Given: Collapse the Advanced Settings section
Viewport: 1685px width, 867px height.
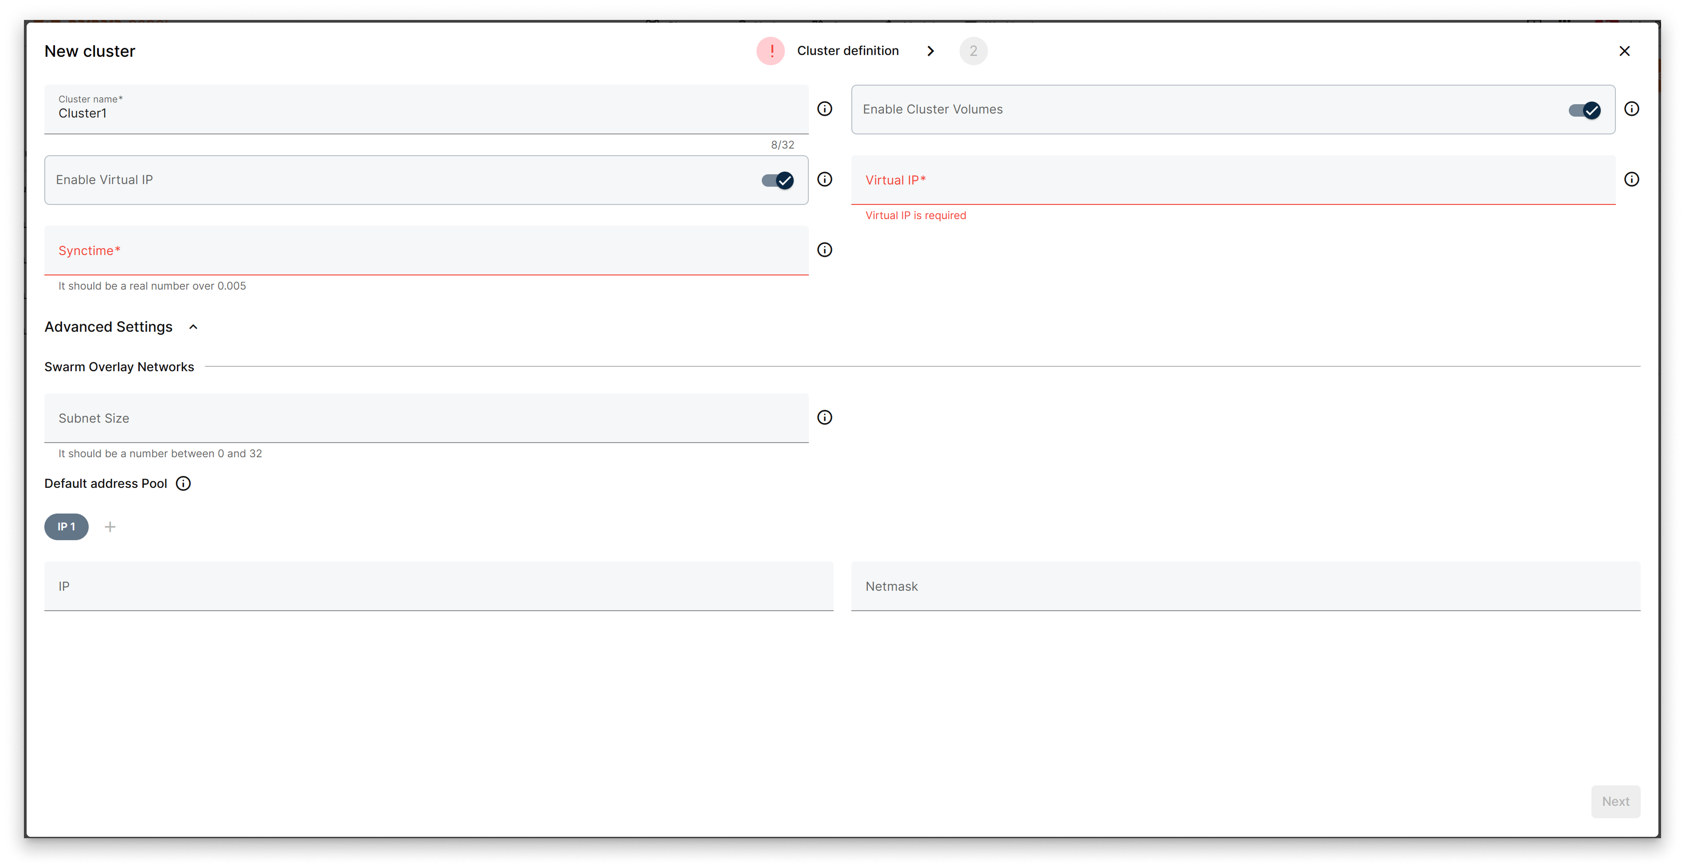Looking at the screenshot, I should [x=193, y=326].
